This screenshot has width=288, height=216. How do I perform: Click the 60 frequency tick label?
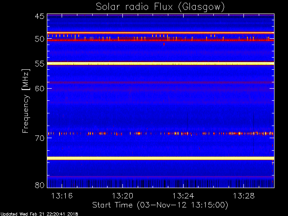[x=40, y=88]
